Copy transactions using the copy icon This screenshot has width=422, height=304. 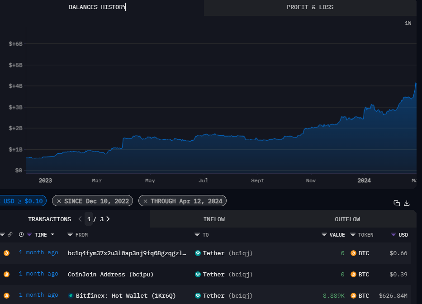[x=396, y=203]
